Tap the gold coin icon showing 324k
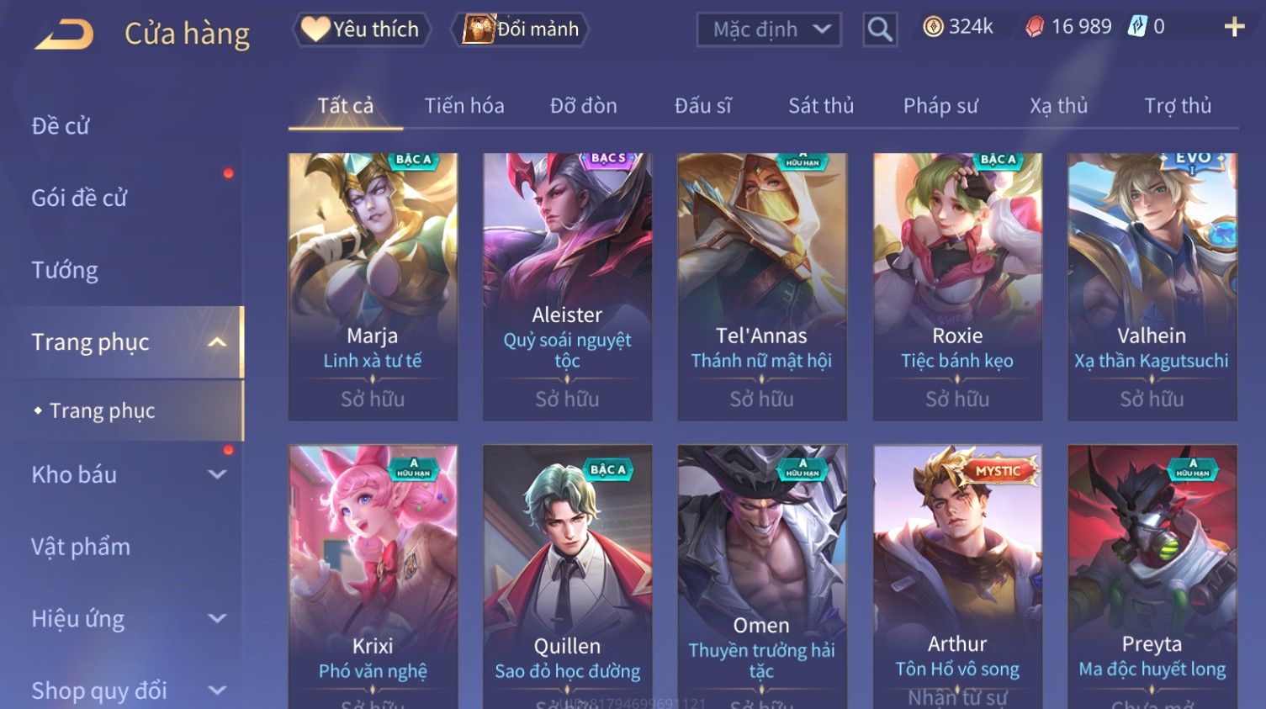This screenshot has height=709, width=1266. tap(933, 27)
